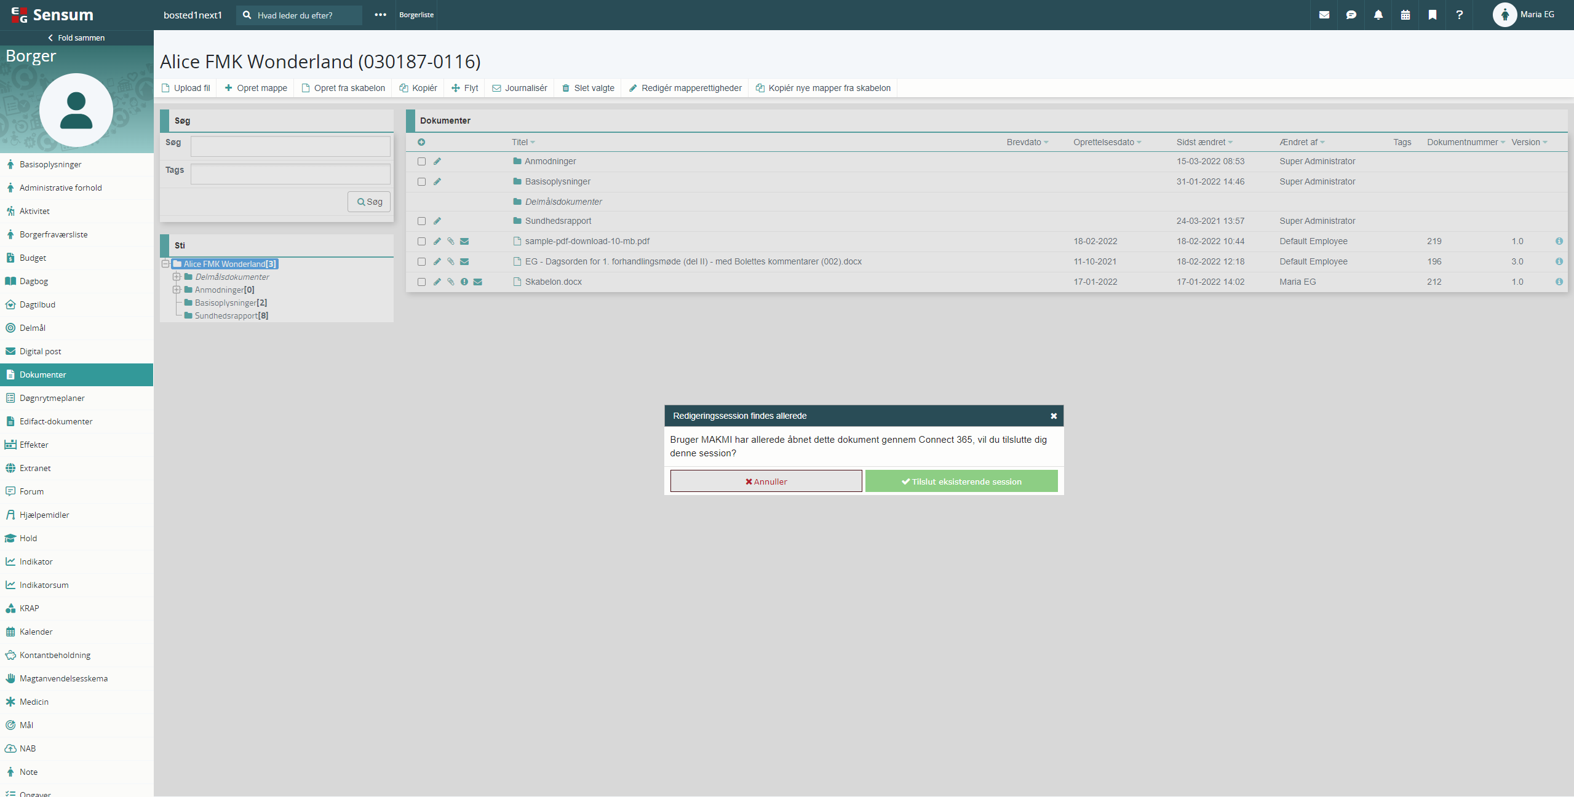Image resolution: width=1574 pixels, height=797 pixels.
Task: Open the chat messages icon in header
Action: tap(1351, 15)
